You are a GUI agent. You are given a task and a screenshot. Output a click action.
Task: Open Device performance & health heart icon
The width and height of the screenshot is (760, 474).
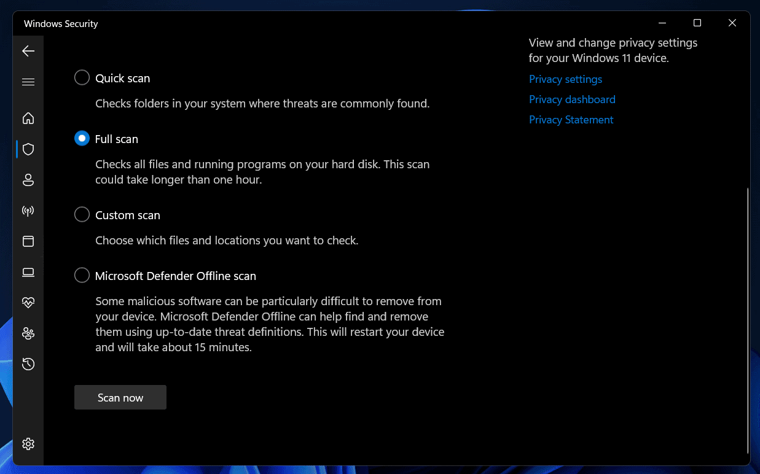[28, 303]
